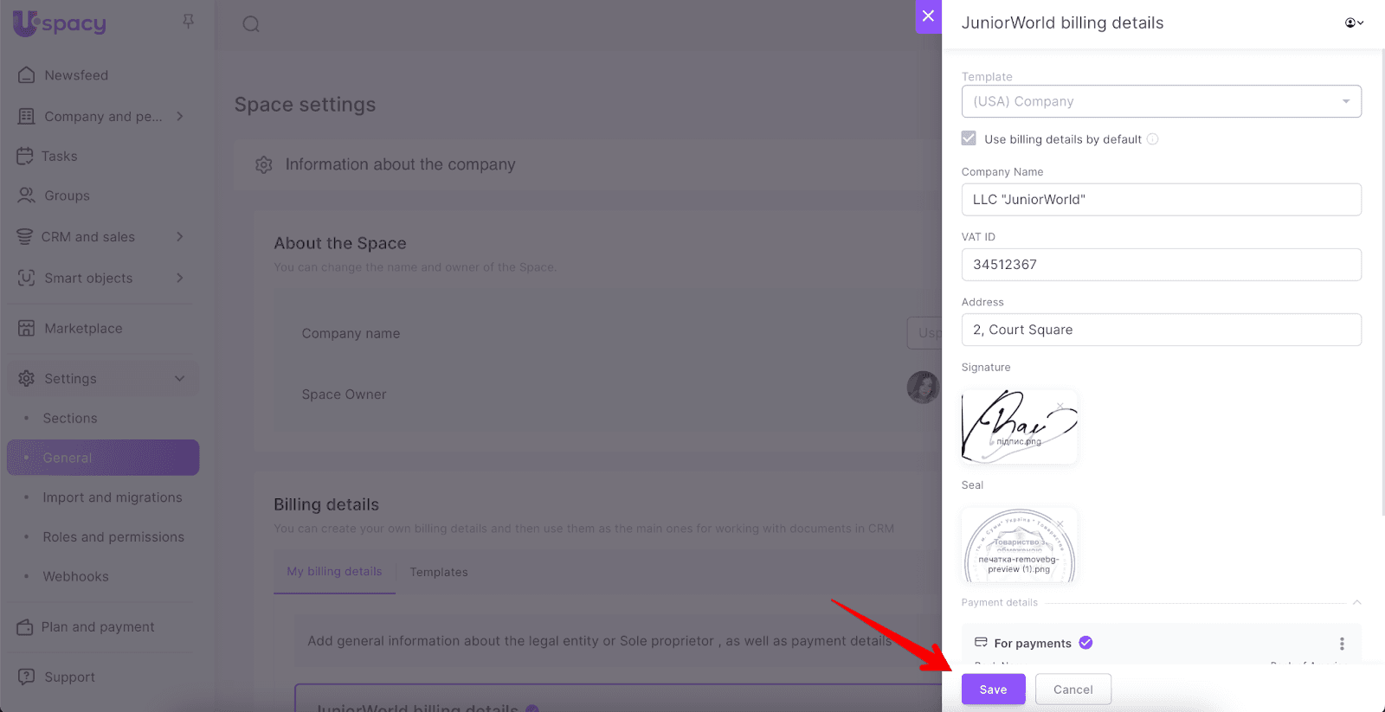Image resolution: width=1385 pixels, height=712 pixels.
Task: Click the Uspacy logo icon
Action: (26, 23)
